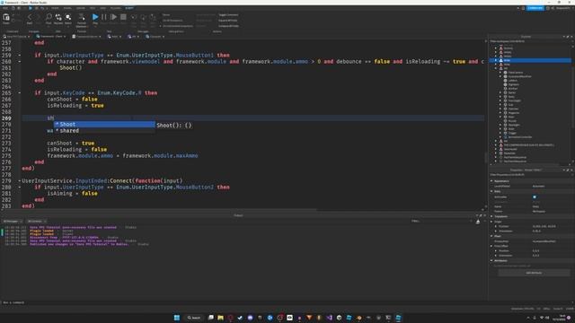The image size is (575, 323).
Task: Start the game with the Play button
Action: 95,17
